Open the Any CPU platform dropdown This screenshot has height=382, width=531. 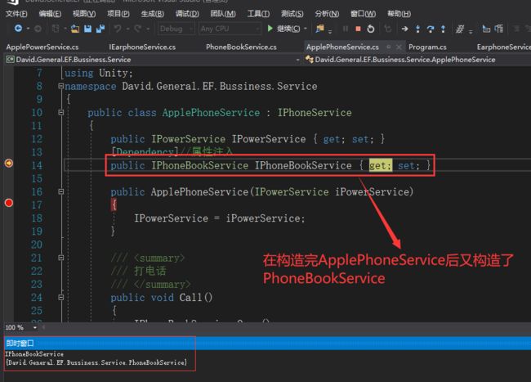coord(230,29)
